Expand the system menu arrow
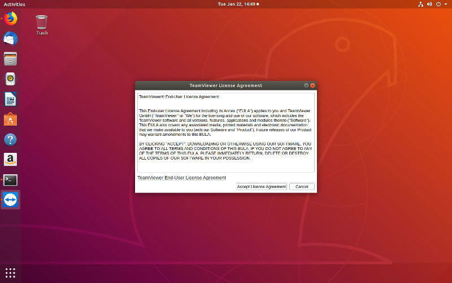Viewport: 452px width, 283px height. point(446,4)
